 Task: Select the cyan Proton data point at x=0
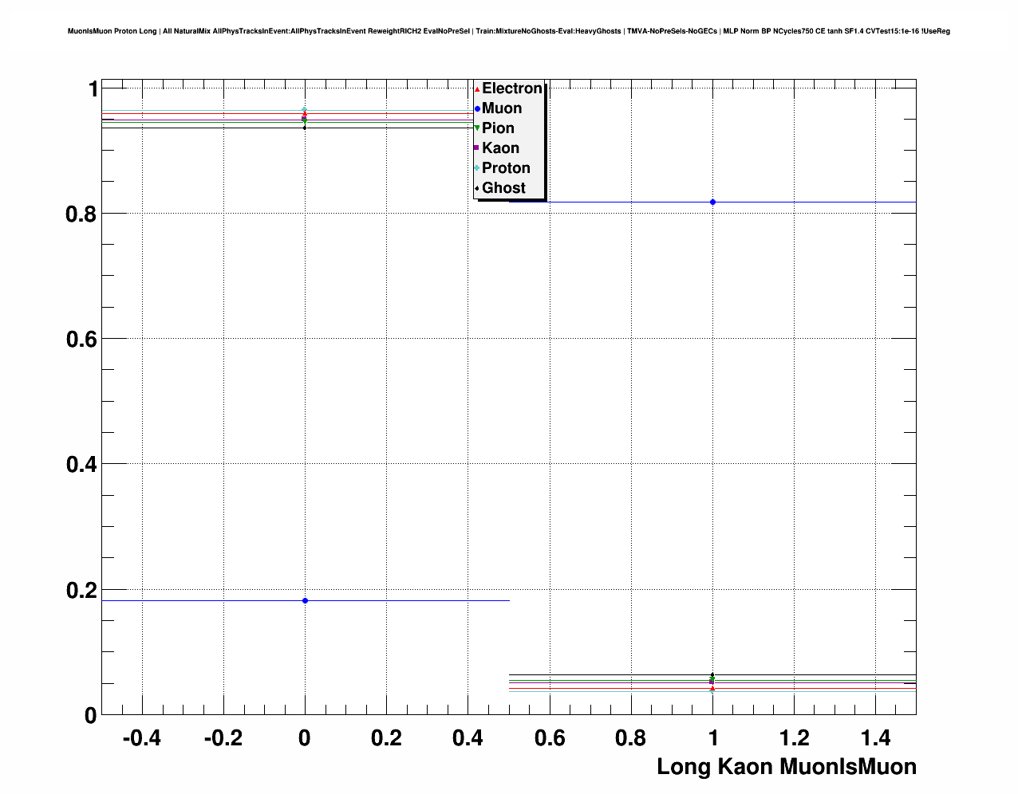coord(304,110)
